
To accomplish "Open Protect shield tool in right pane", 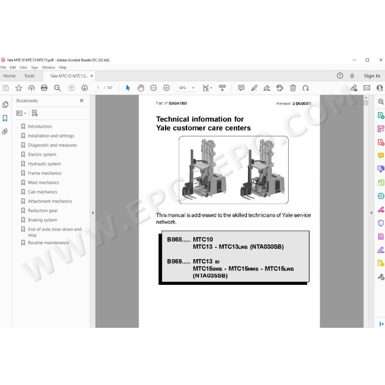I will point(381,223).
